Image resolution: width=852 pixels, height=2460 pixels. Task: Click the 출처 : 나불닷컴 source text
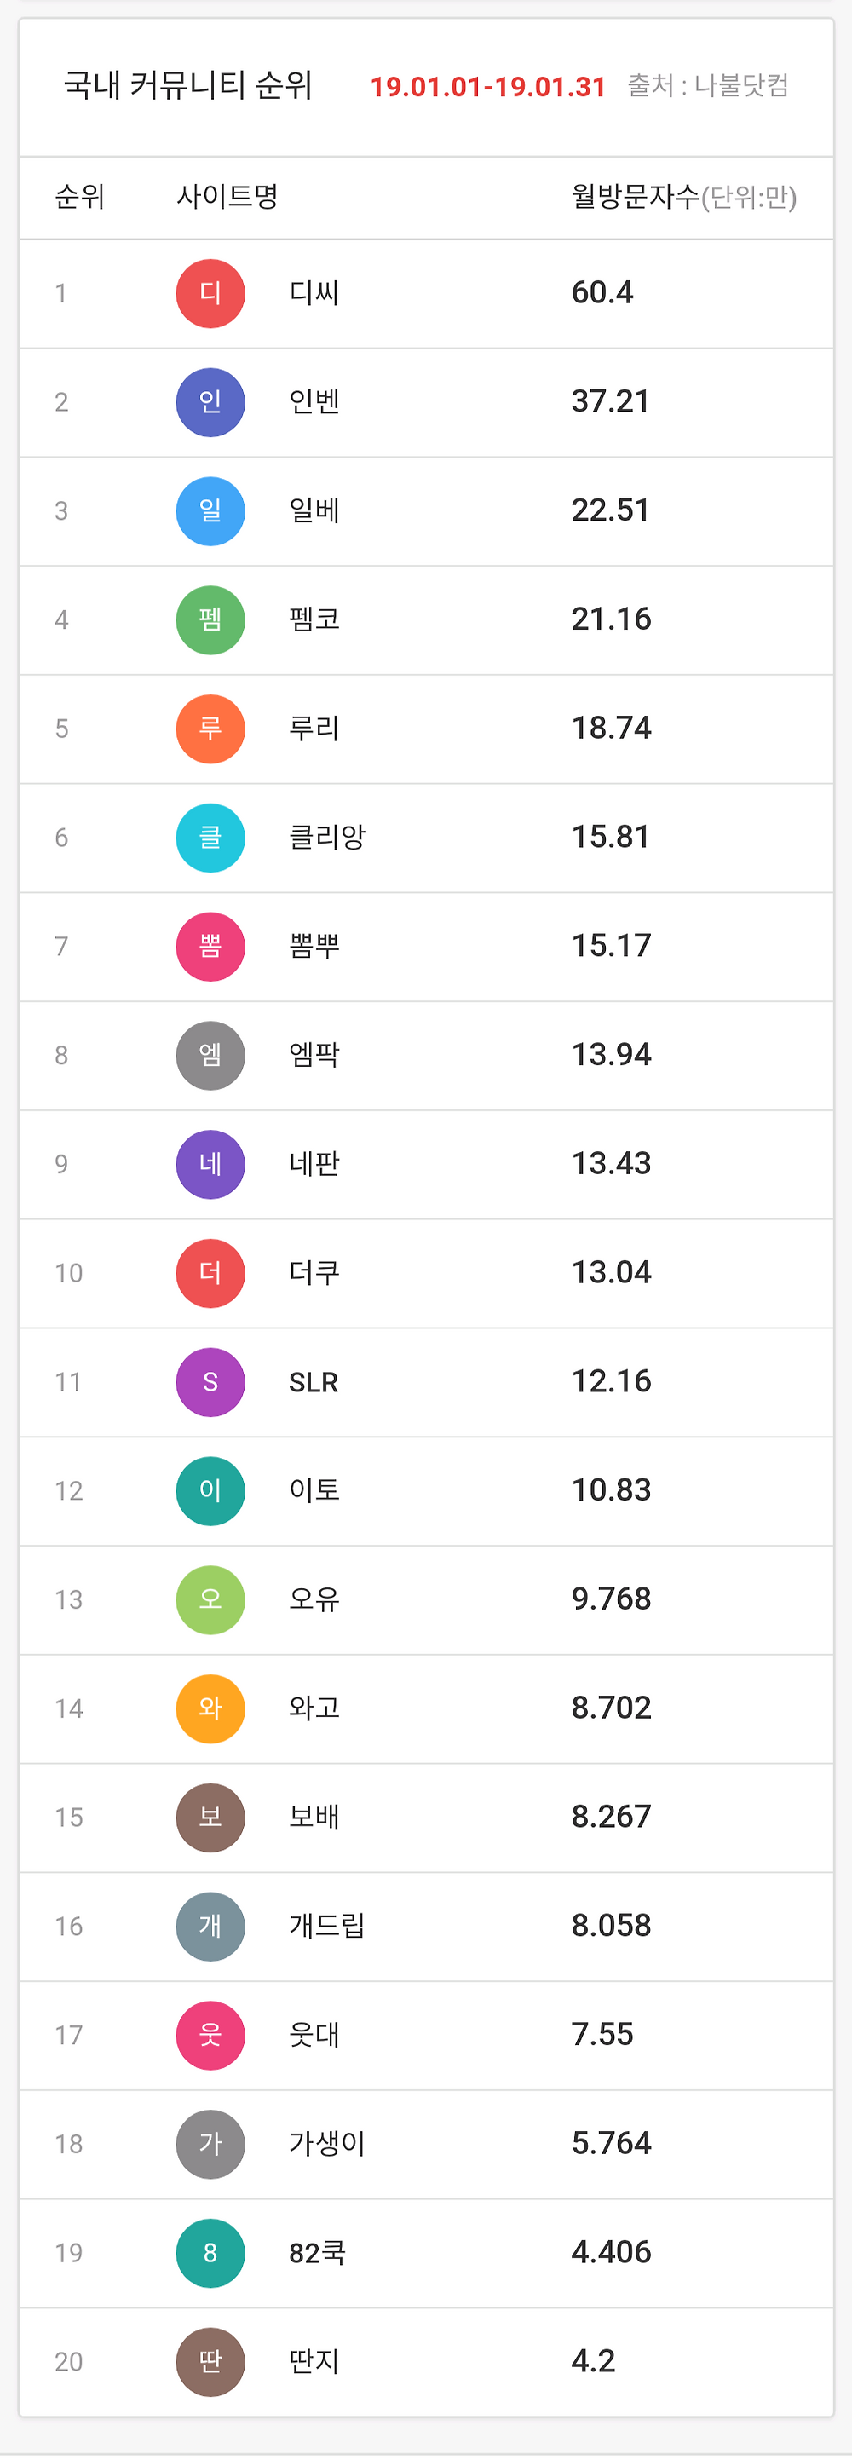point(708,86)
